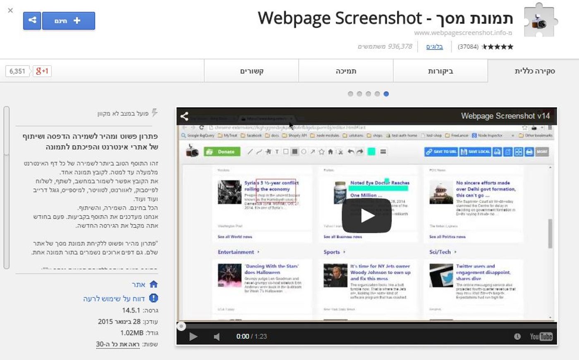Click the large YouTube play overlay button
The height and width of the screenshot is (360, 579).
[x=366, y=216]
